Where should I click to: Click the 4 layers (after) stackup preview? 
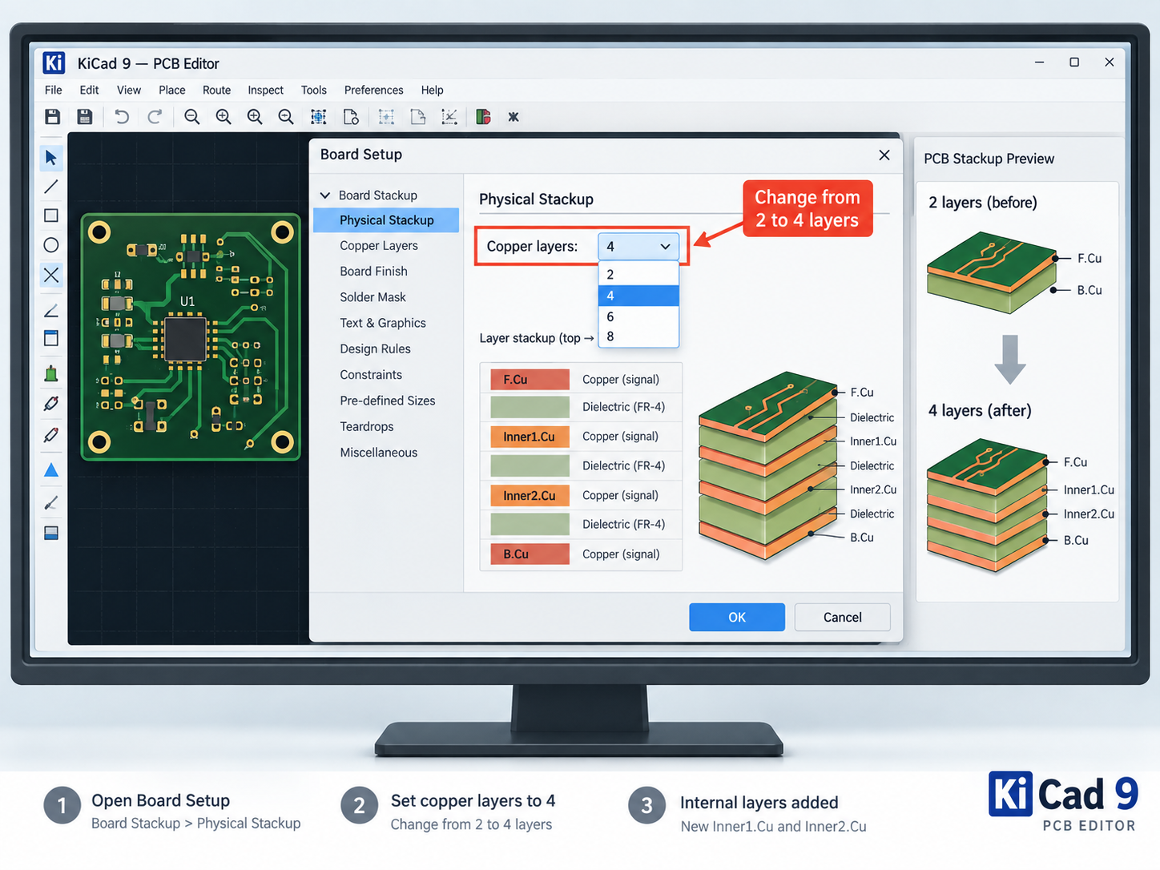(x=988, y=505)
